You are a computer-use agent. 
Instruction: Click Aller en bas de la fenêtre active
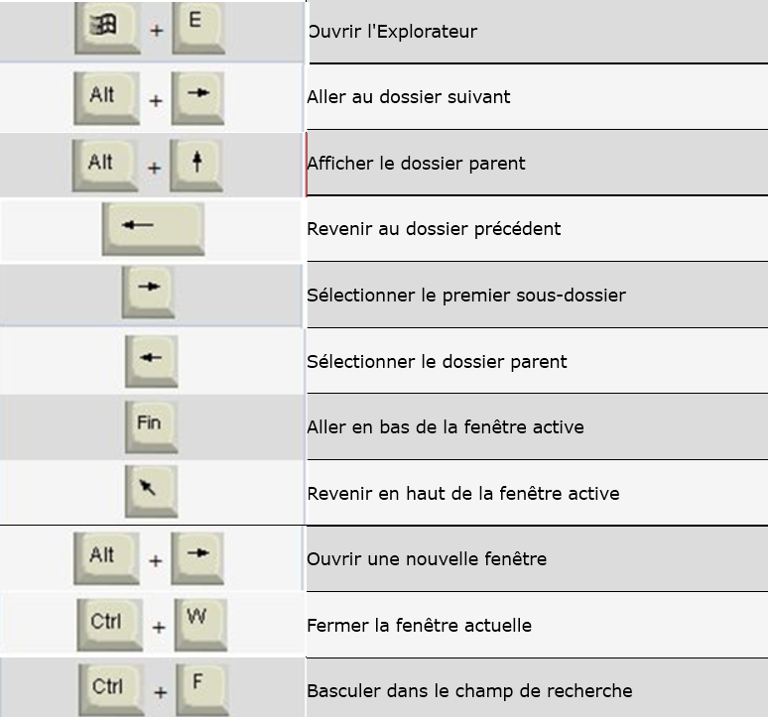click(x=446, y=427)
